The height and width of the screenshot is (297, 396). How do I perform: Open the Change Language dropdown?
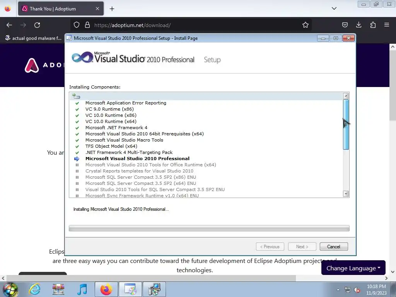pyautogui.click(x=353, y=268)
